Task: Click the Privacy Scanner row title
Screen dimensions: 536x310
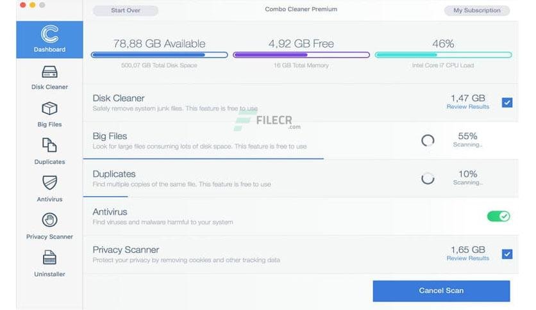Action: coord(126,250)
